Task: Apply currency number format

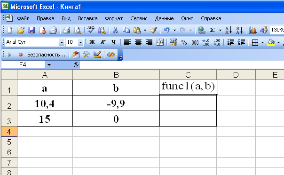Action: [x=173, y=42]
